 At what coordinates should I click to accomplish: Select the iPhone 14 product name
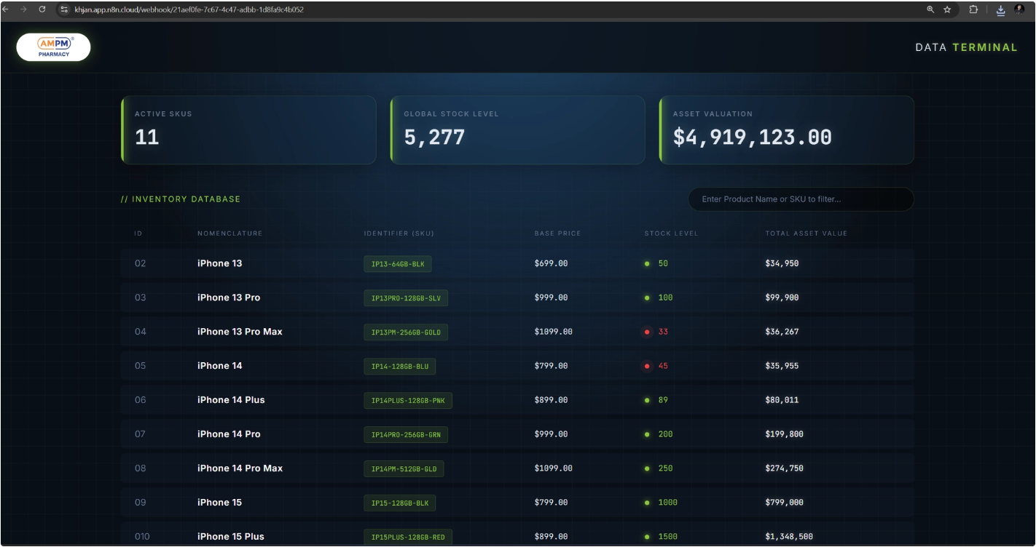(x=219, y=366)
